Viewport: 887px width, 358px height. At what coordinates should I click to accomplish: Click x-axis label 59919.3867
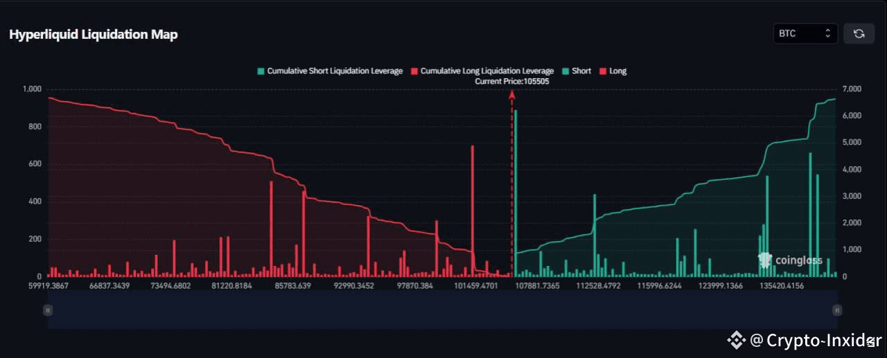(50, 285)
